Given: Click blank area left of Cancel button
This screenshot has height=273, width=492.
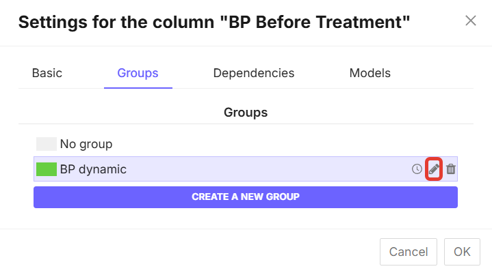Looking at the screenshot, I should coord(205,252).
